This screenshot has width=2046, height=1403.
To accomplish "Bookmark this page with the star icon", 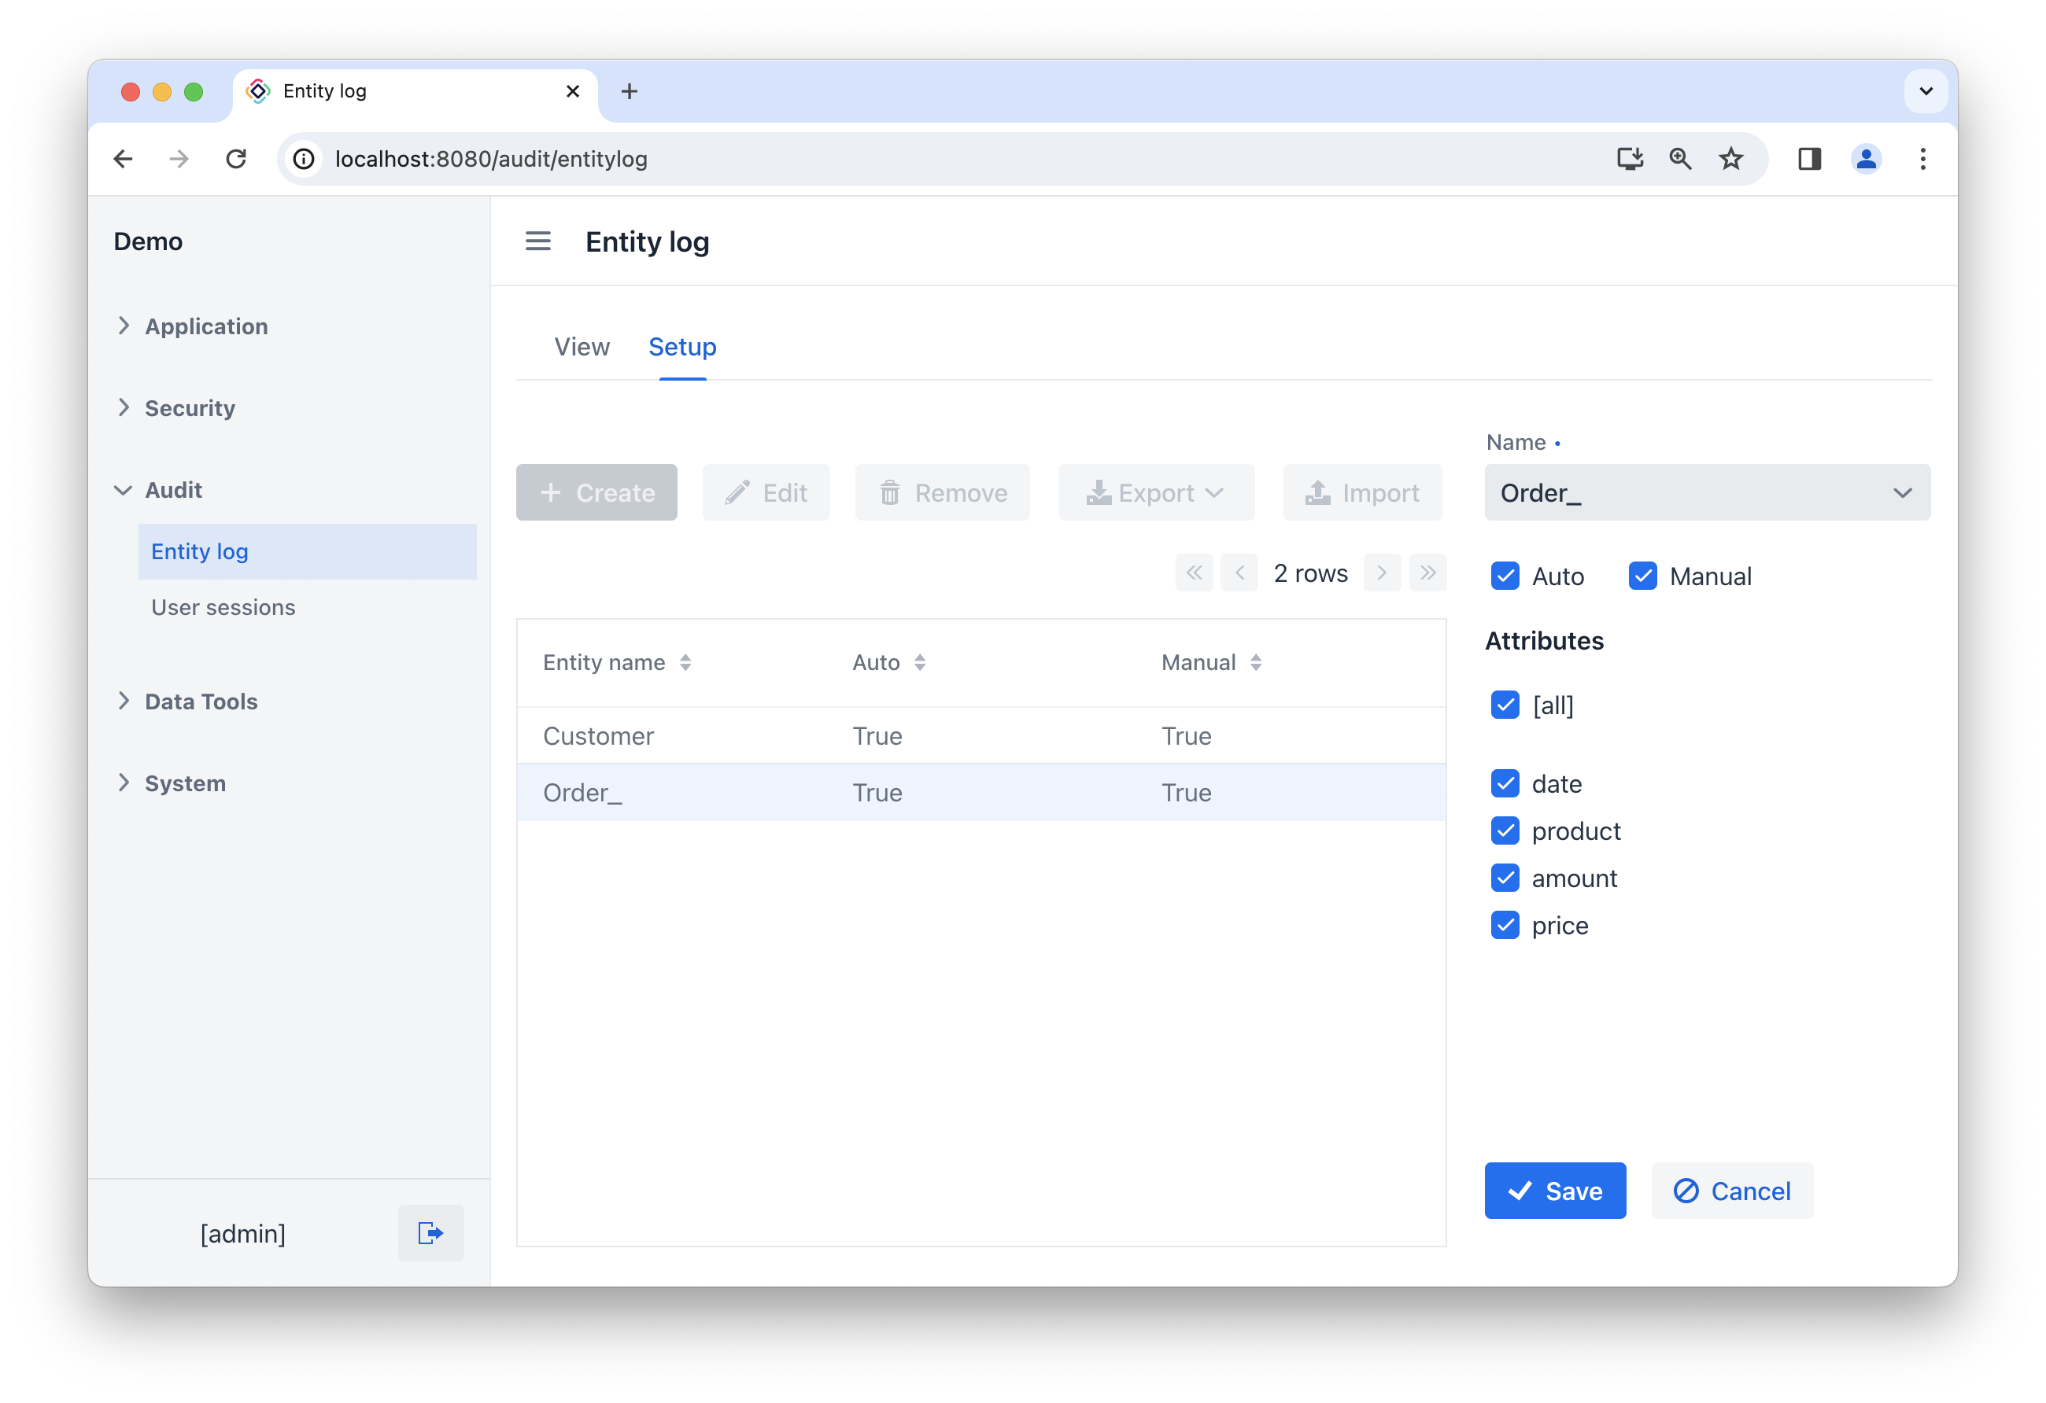I will 1730,159.
